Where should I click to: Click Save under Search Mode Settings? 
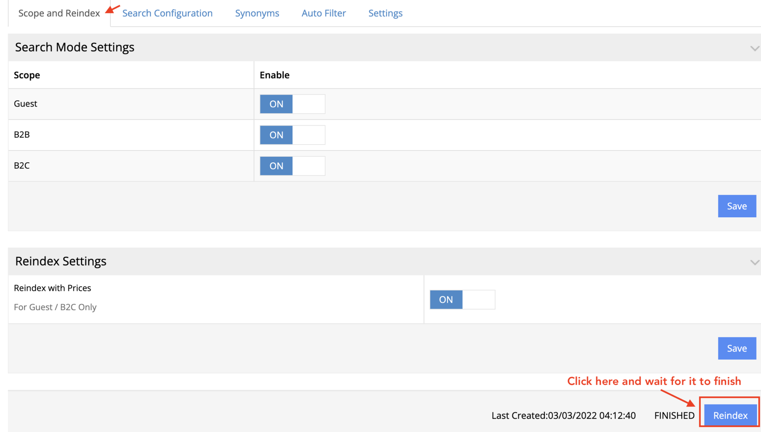(x=737, y=206)
